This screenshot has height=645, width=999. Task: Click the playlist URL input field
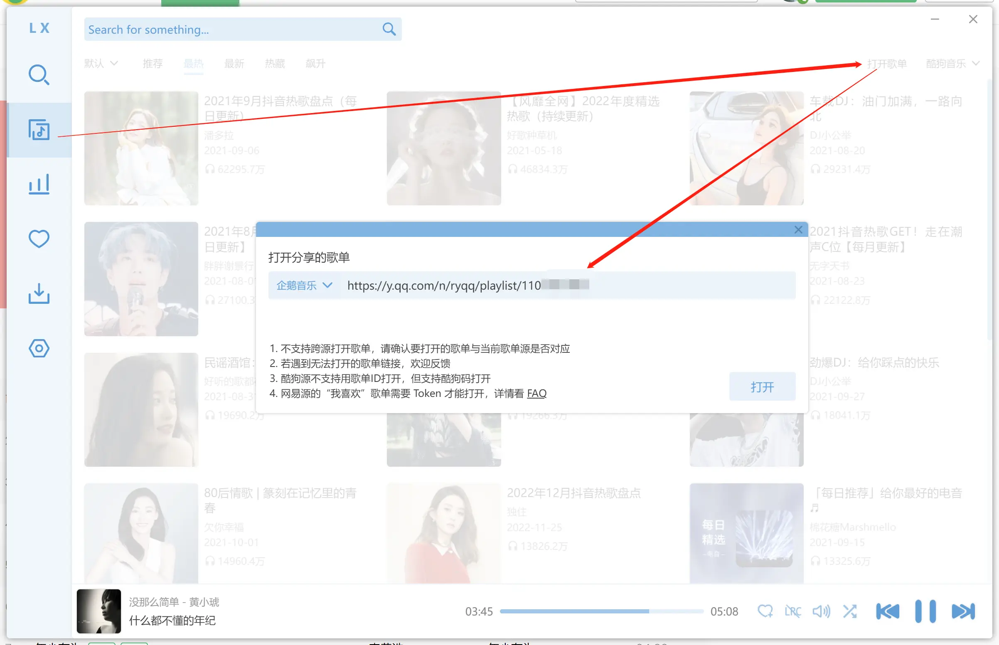coord(568,285)
